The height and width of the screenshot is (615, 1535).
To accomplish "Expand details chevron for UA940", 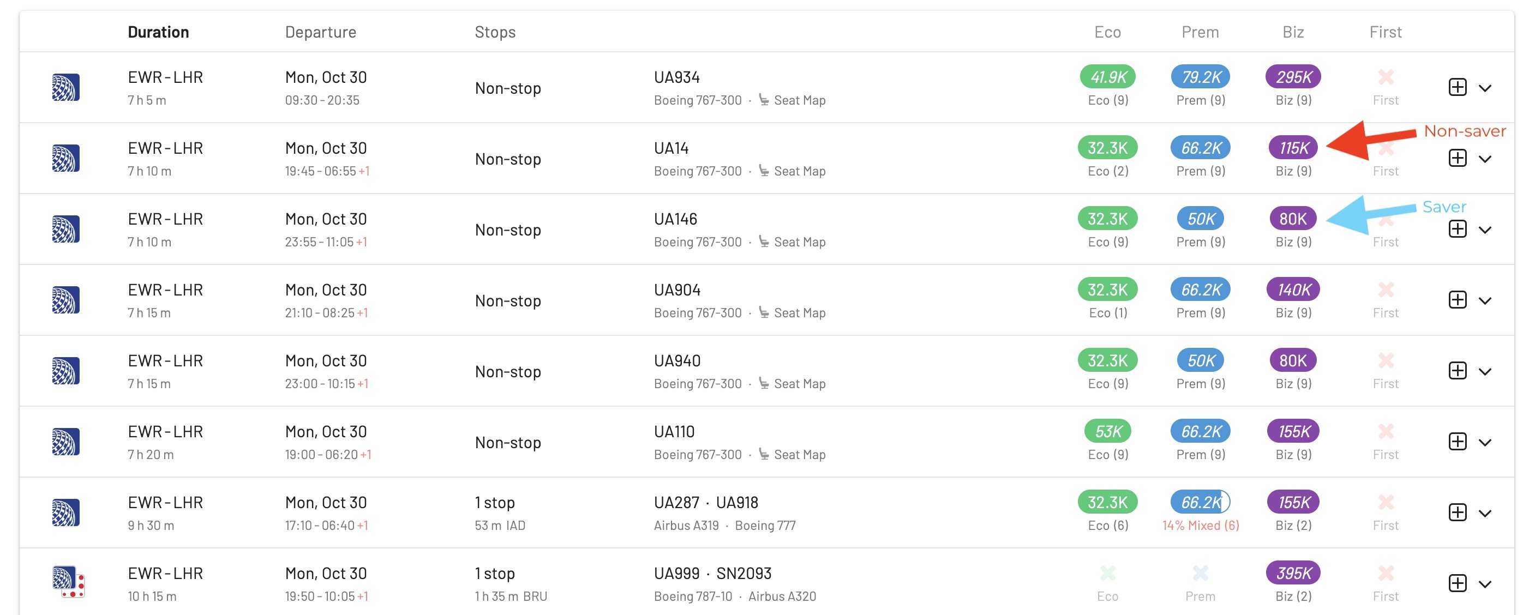I will pos(1485,371).
